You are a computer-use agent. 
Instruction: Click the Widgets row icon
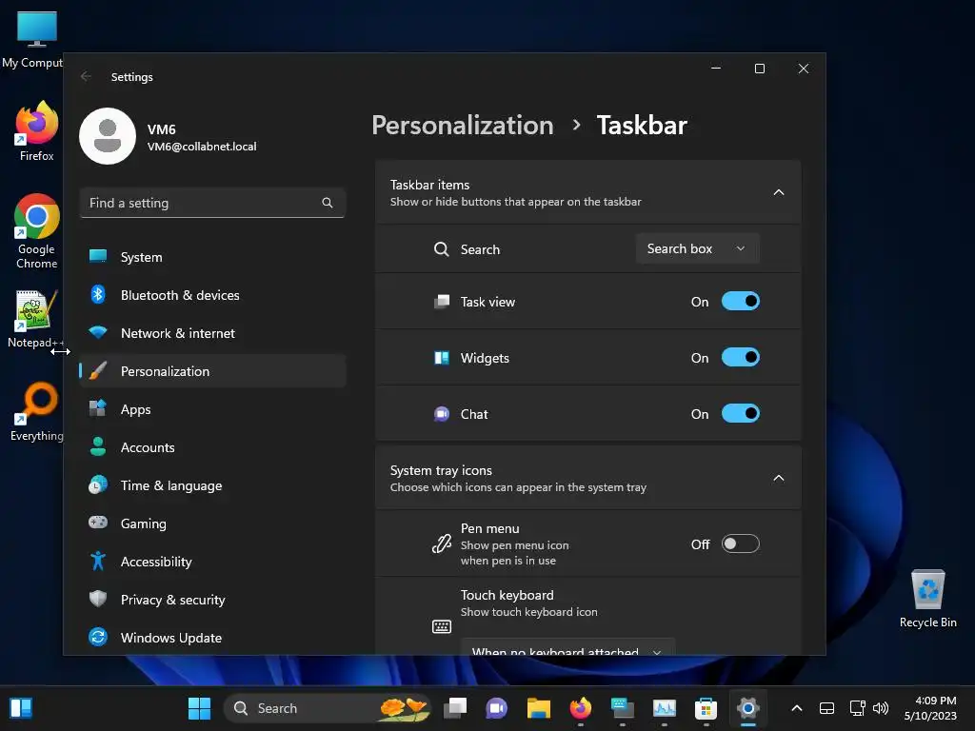(x=442, y=358)
